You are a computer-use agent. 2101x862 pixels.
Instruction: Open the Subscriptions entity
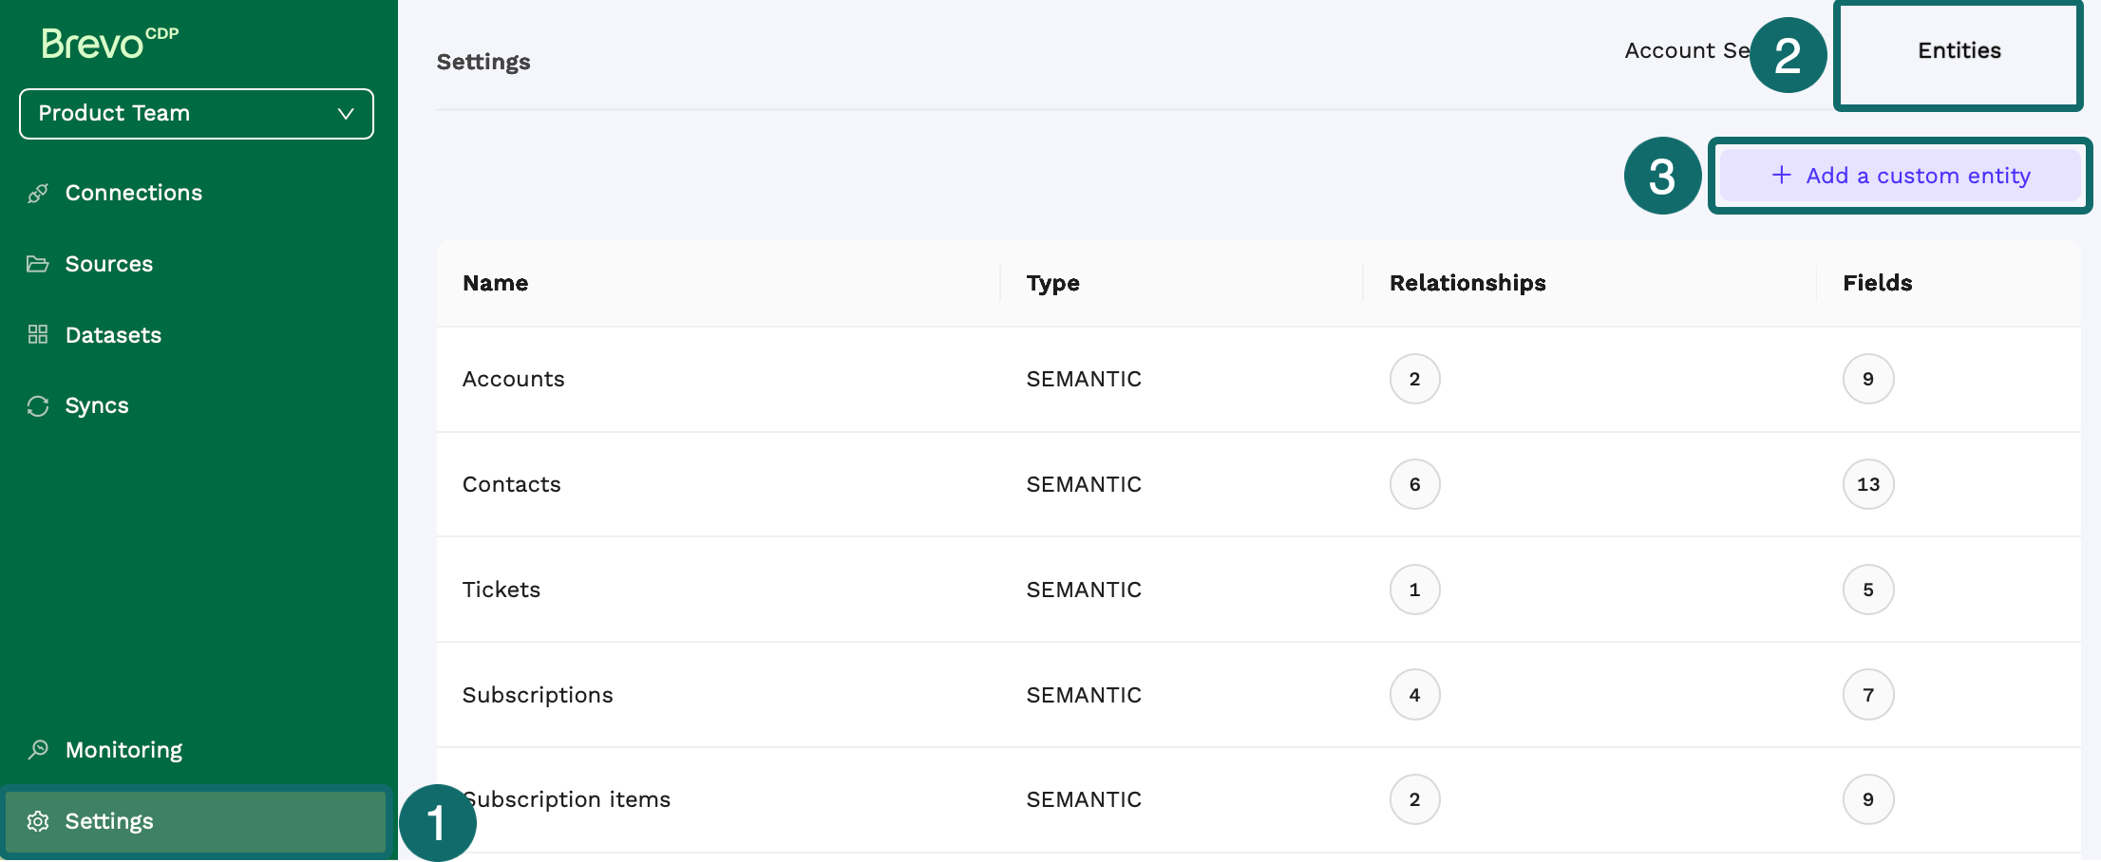(x=538, y=696)
